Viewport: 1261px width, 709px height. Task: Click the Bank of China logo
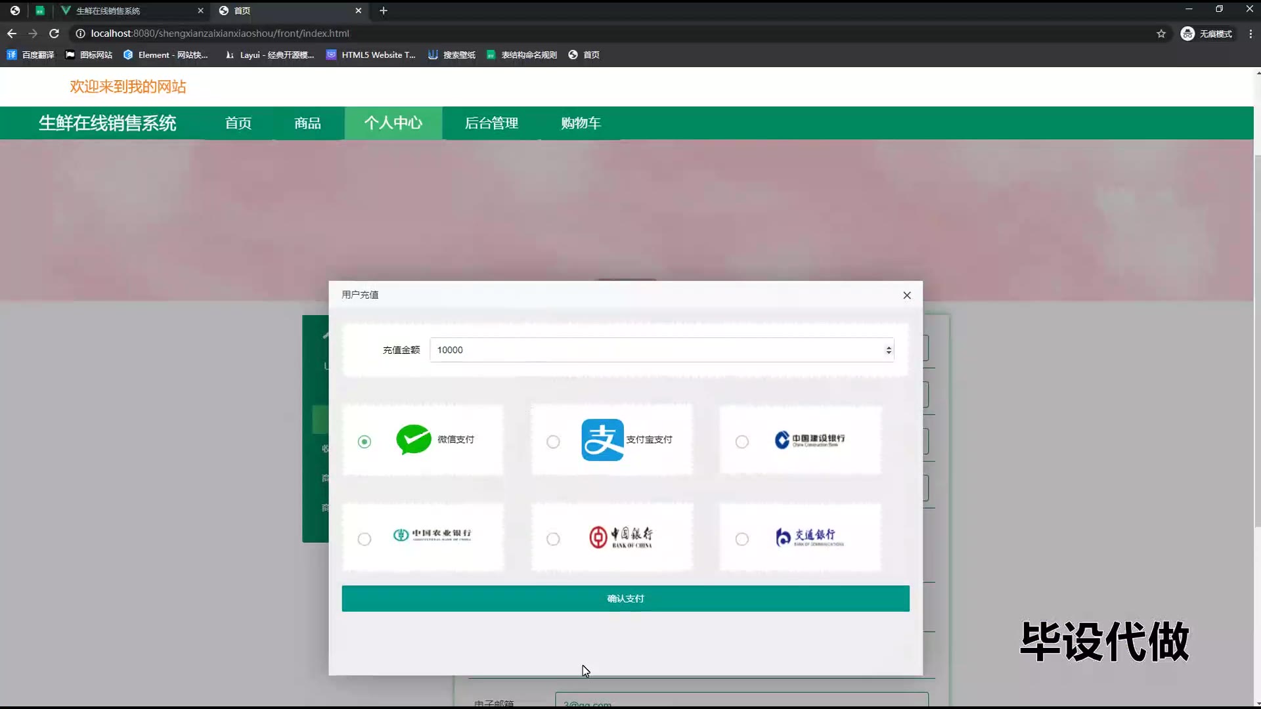tap(621, 537)
